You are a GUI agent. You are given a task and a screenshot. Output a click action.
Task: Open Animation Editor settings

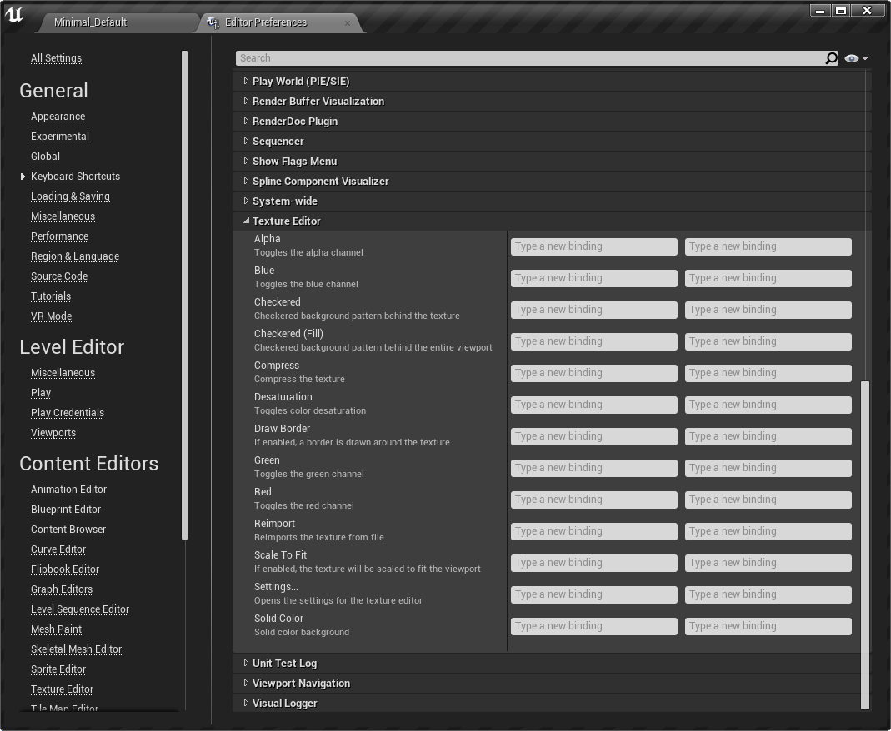point(68,490)
